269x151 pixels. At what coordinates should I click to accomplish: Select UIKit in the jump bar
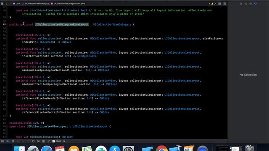point(16,4)
